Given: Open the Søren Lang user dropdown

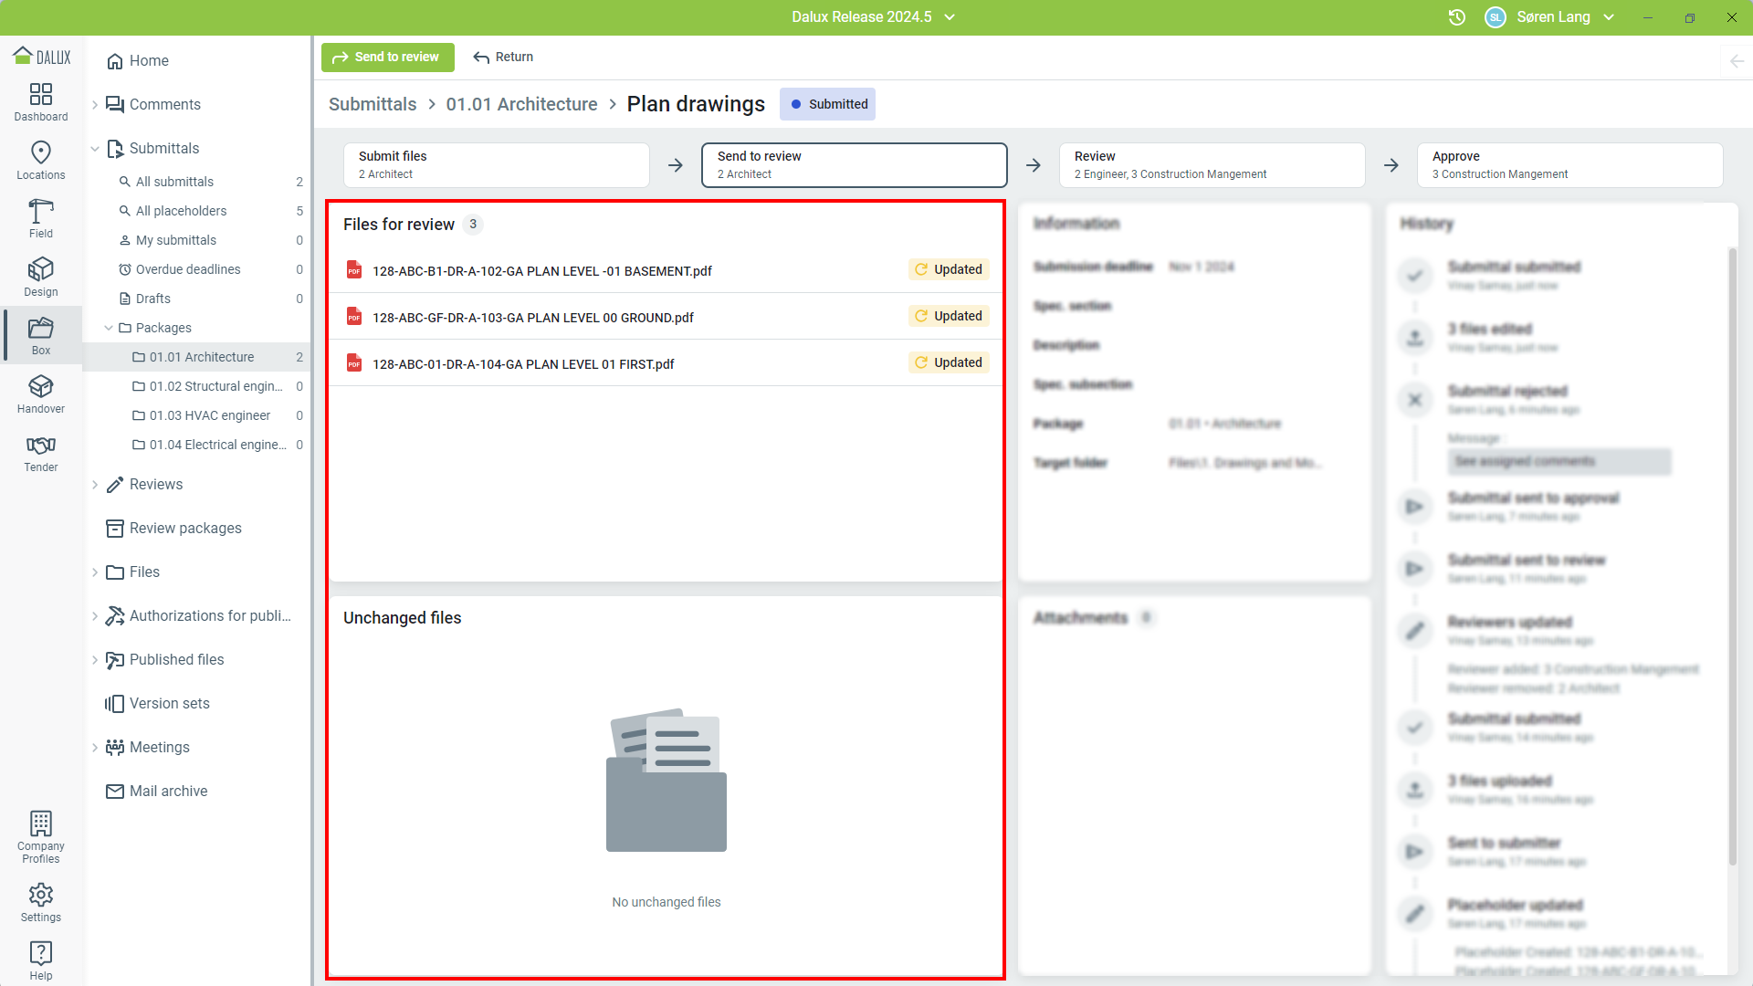Looking at the screenshot, I should pyautogui.click(x=1552, y=17).
